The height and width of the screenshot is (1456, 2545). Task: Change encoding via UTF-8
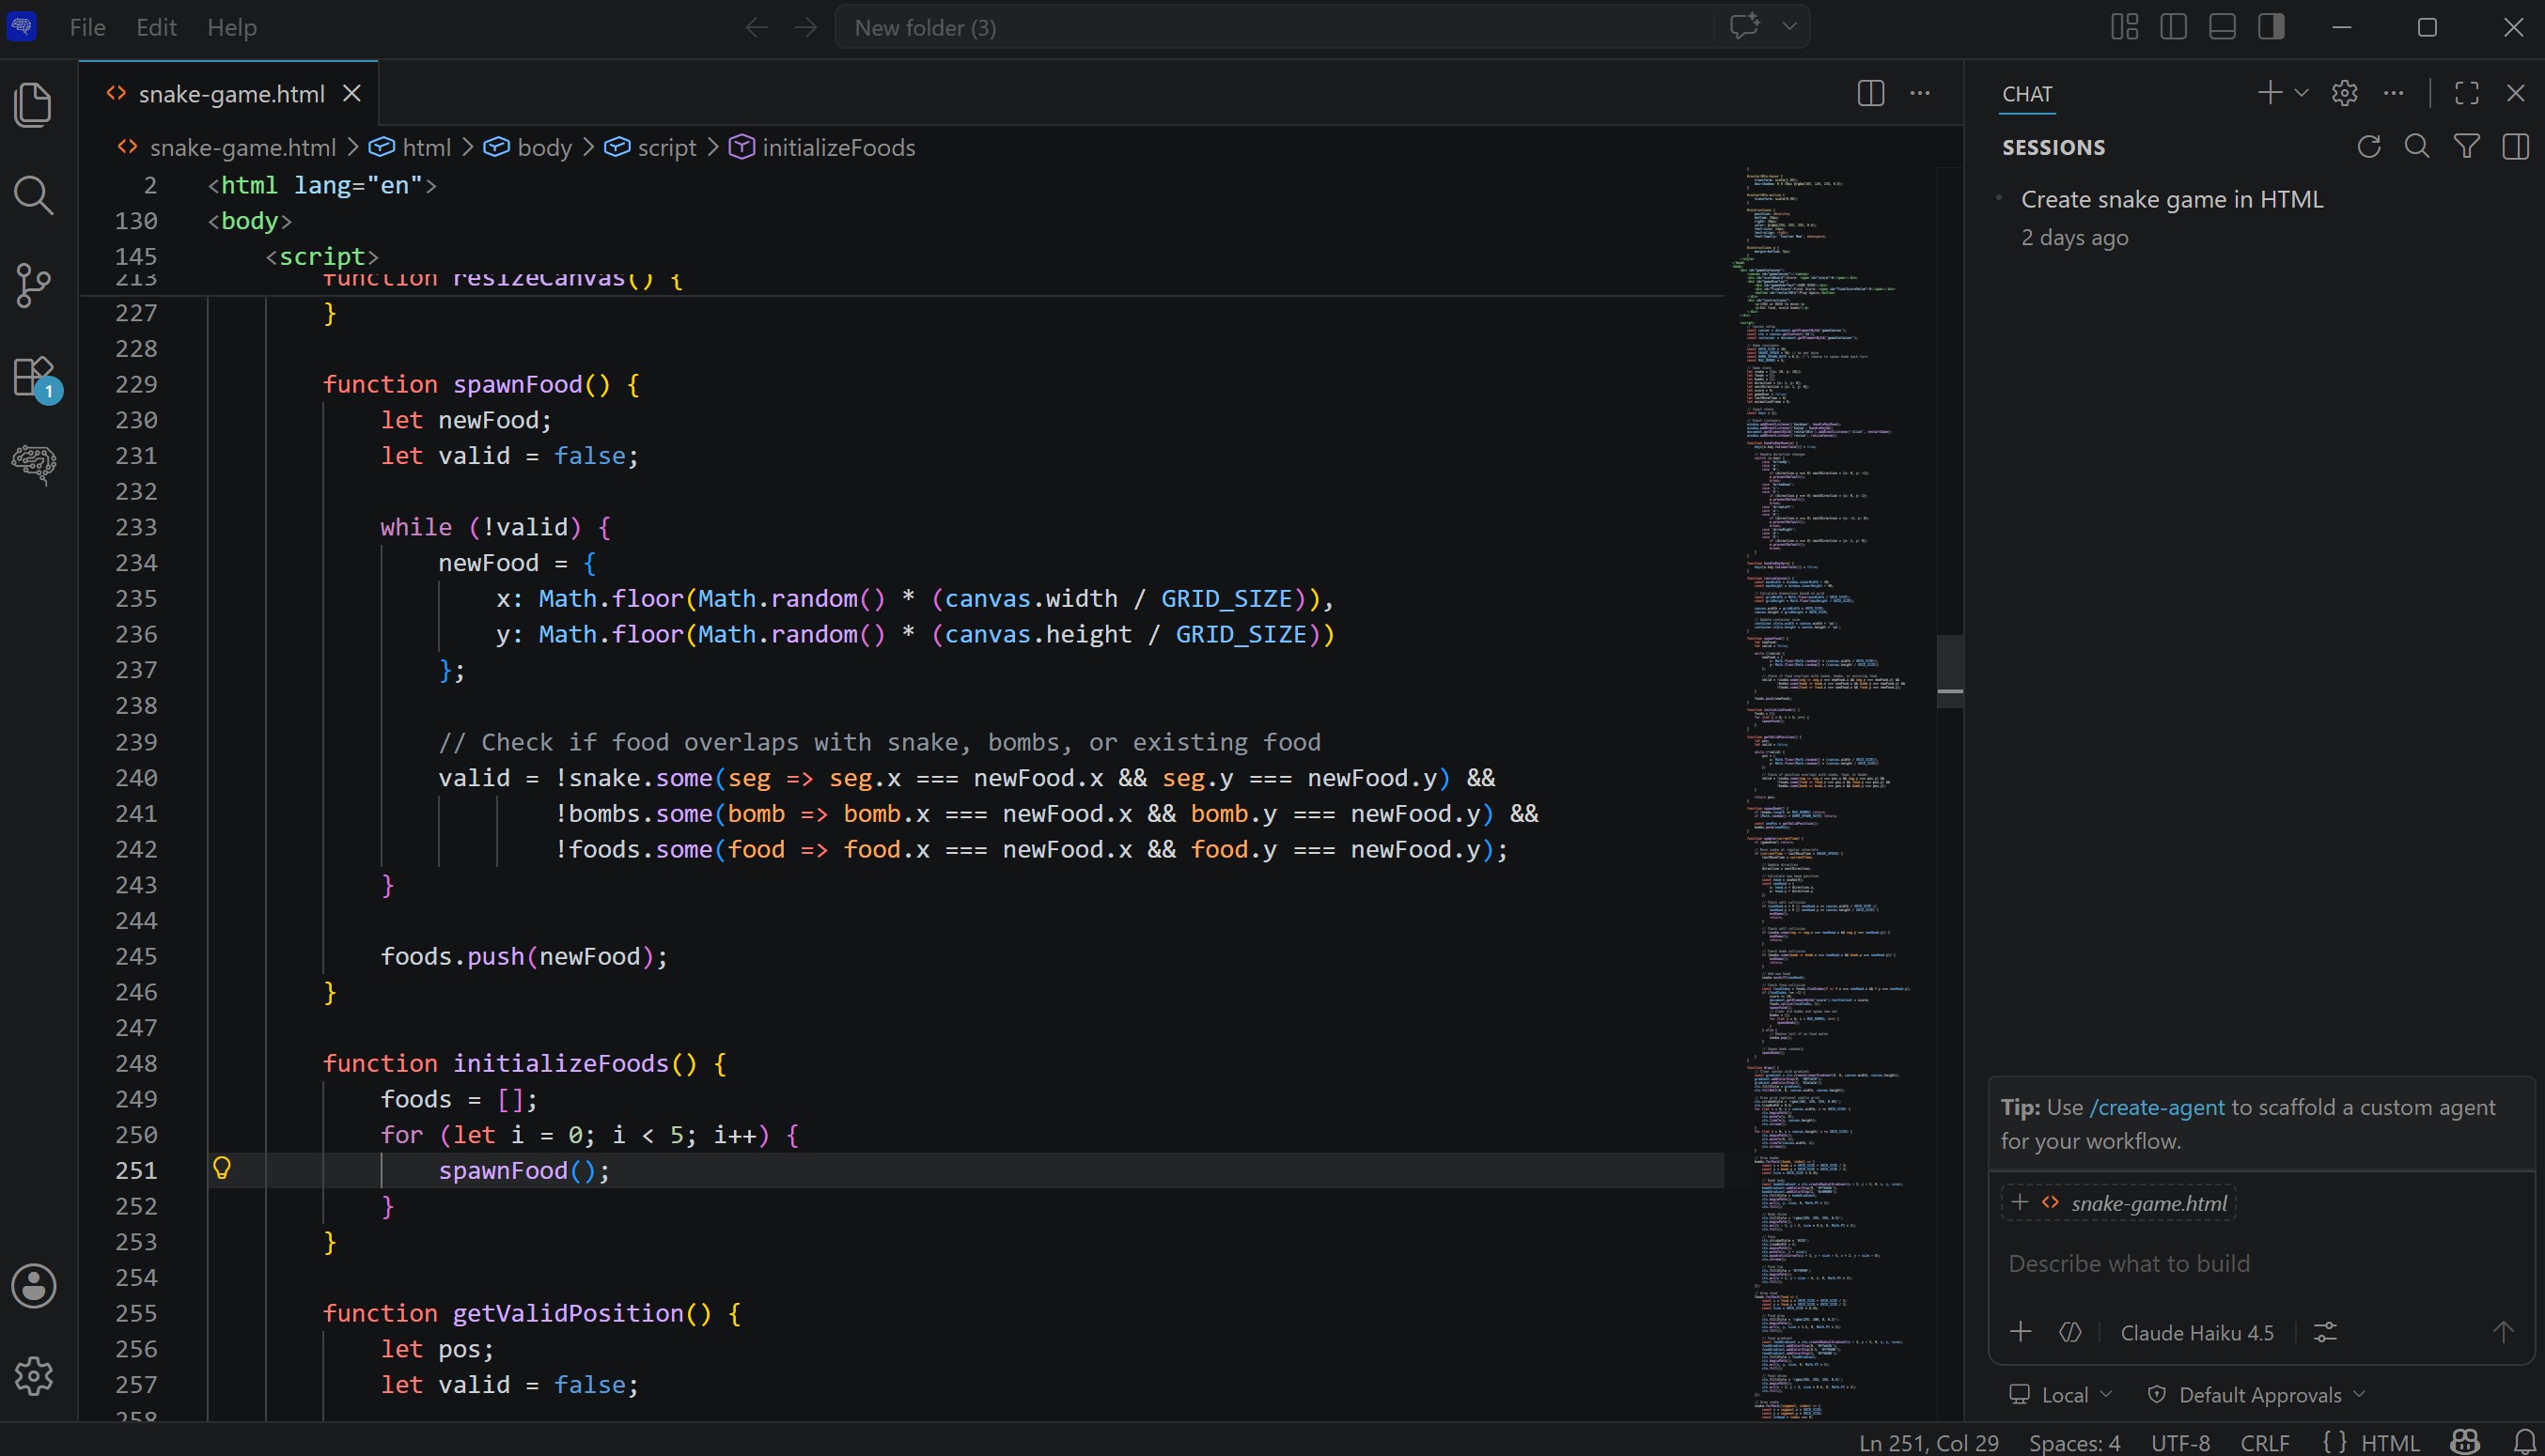click(x=2181, y=1442)
